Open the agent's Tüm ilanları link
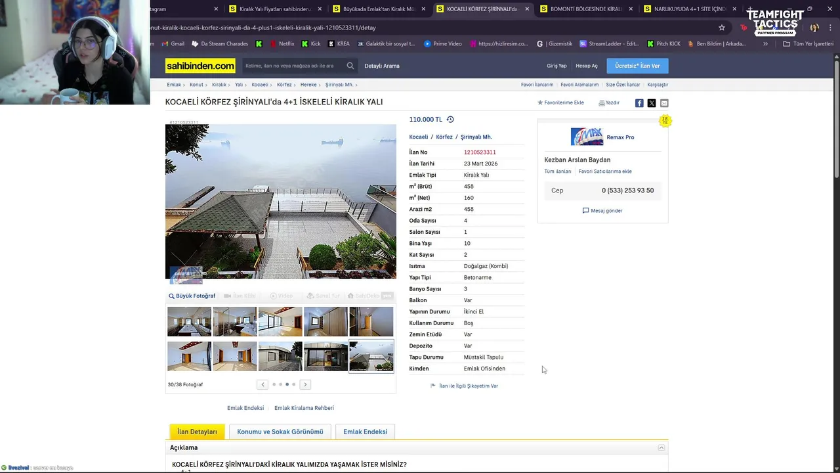 [x=558, y=171]
